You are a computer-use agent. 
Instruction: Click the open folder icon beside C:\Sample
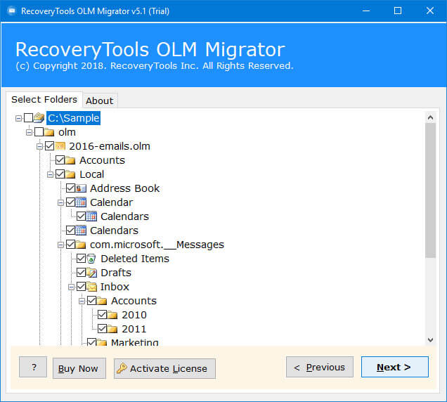[39, 118]
